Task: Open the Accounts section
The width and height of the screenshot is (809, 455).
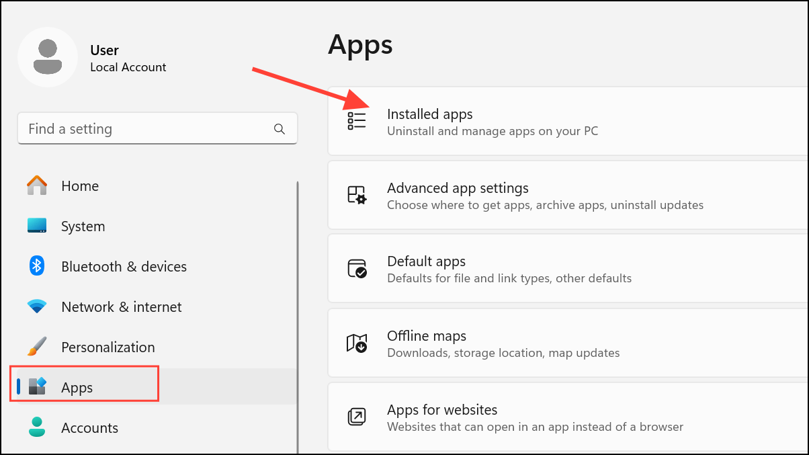Action: 89,427
